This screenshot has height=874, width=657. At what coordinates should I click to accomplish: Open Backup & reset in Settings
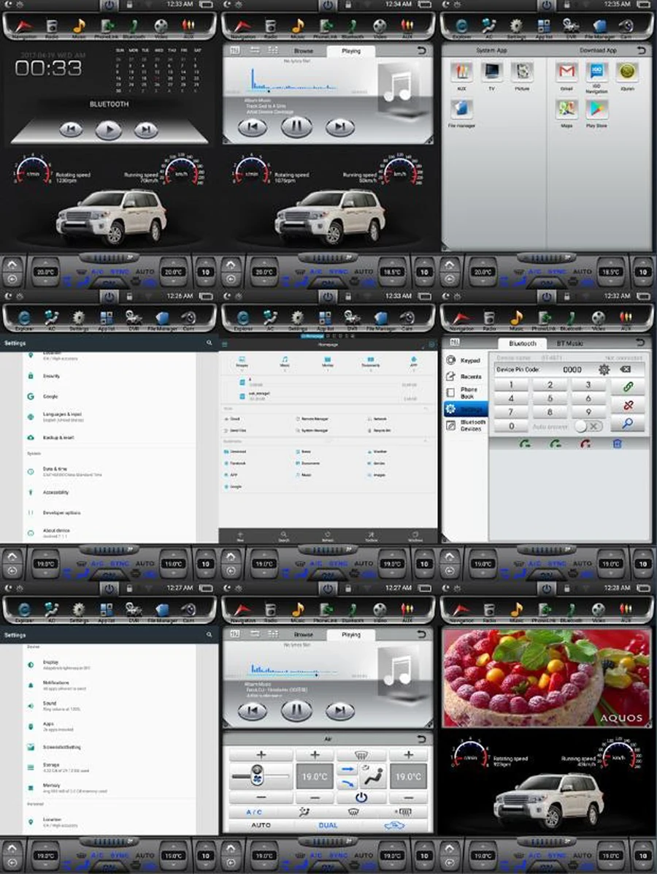pos(109,438)
